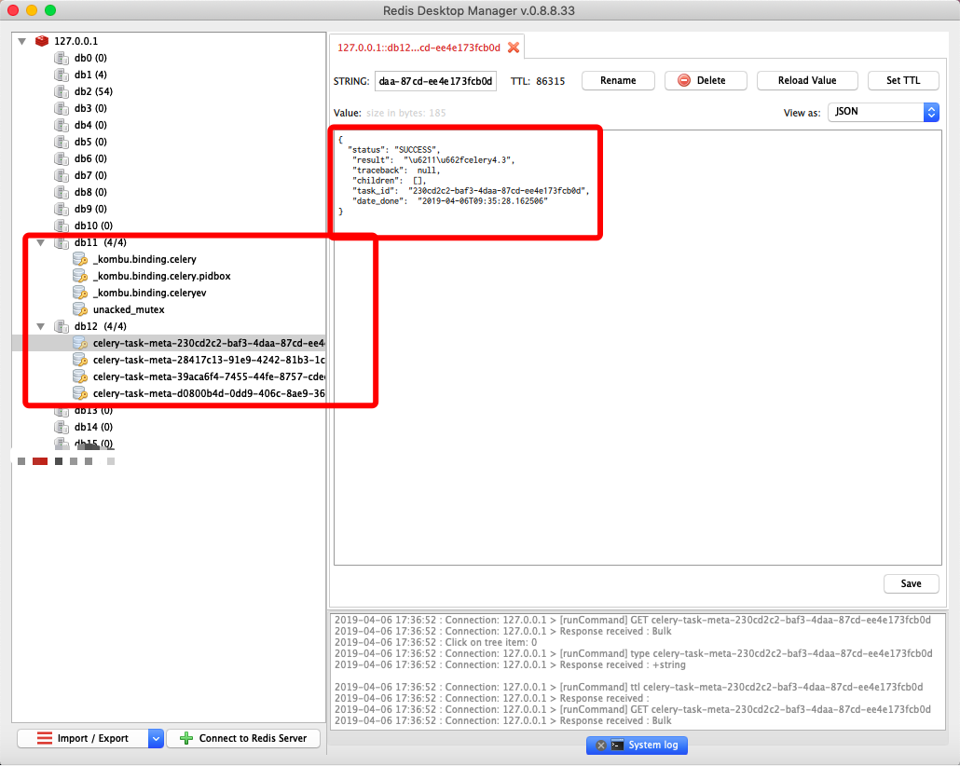The height and width of the screenshot is (766, 960).
Task: Select the db2 (54) database
Action: (x=94, y=92)
